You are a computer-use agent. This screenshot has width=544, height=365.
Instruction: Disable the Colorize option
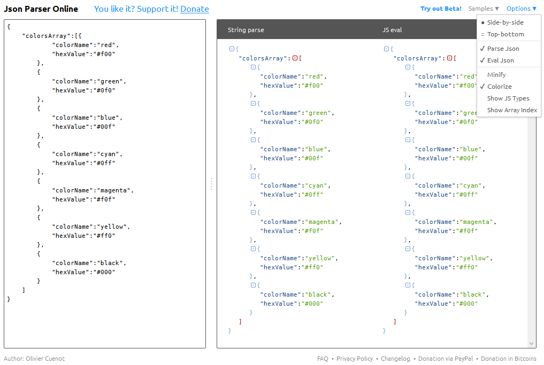[x=499, y=87]
